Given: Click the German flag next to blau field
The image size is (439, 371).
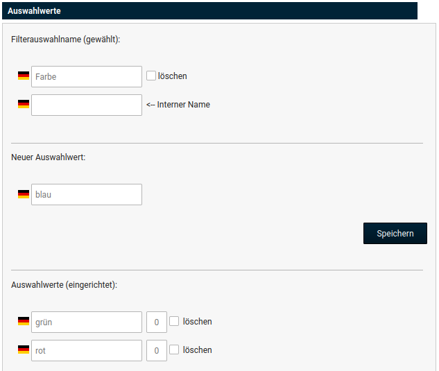Looking at the screenshot, I should [24, 195].
